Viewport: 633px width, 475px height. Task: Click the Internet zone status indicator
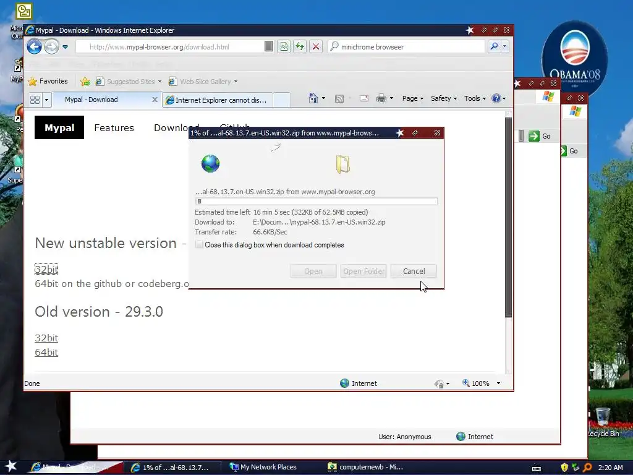click(359, 383)
